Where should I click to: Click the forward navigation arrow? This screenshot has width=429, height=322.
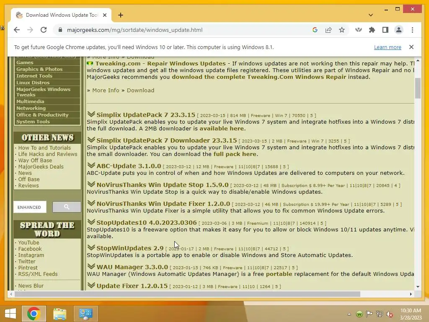tap(30, 30)
